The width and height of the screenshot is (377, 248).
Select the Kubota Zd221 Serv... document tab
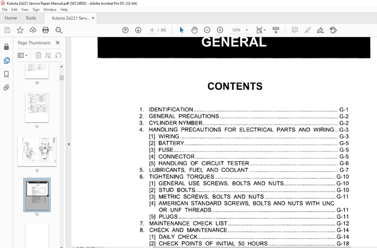click(x=71, y=18)
